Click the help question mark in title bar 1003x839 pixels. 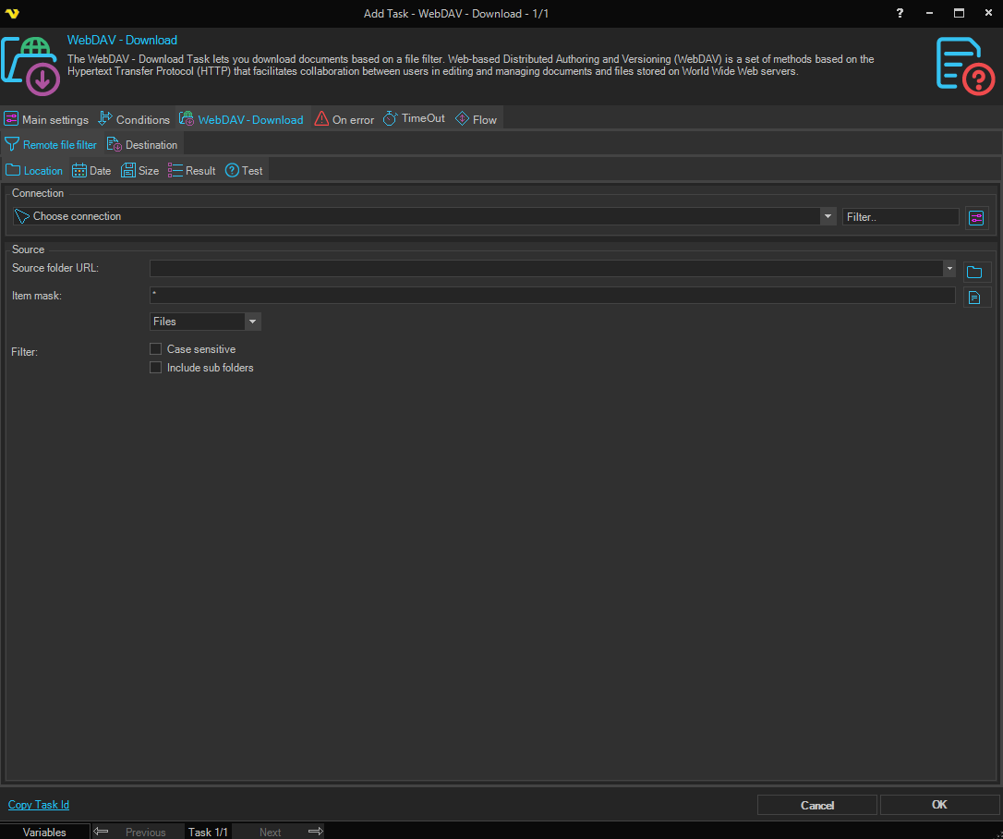point(900,13)
